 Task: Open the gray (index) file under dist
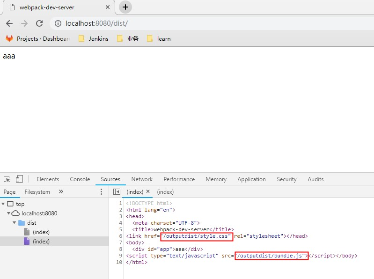[x=41, y=232]
